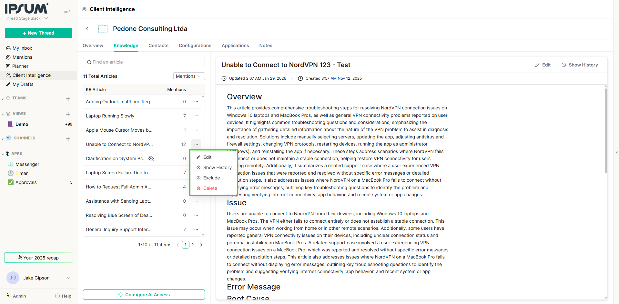The image size is (619, 304).
Task: Expand the Jake Gipson user menu
Action: point(68,278)
